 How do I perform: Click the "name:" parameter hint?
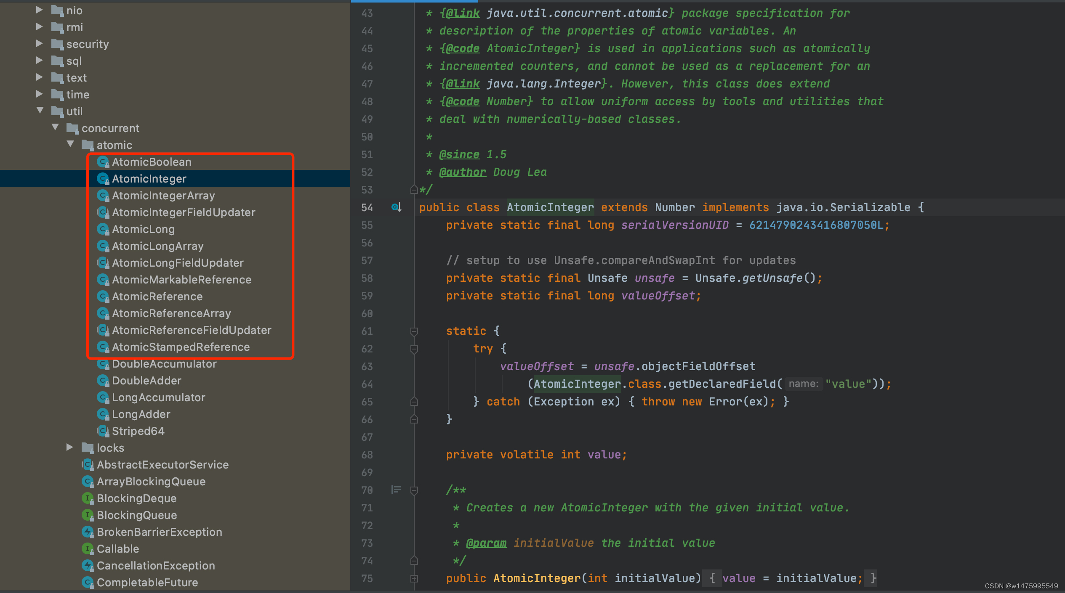[x=803, y=384]
